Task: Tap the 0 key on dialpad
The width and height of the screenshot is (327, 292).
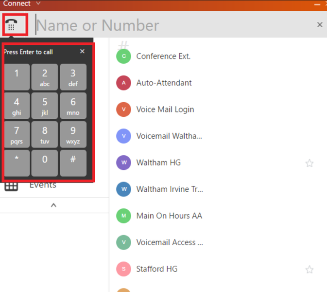Action: 45,163
